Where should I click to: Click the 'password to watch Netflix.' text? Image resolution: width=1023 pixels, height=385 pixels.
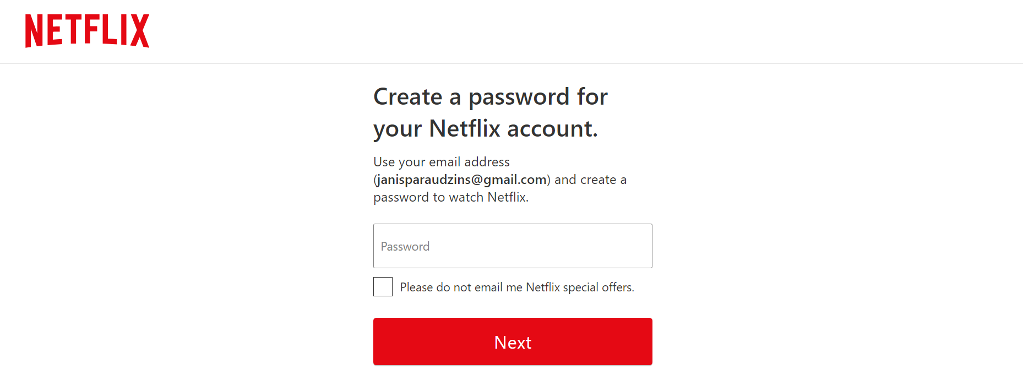coord(451,197)
